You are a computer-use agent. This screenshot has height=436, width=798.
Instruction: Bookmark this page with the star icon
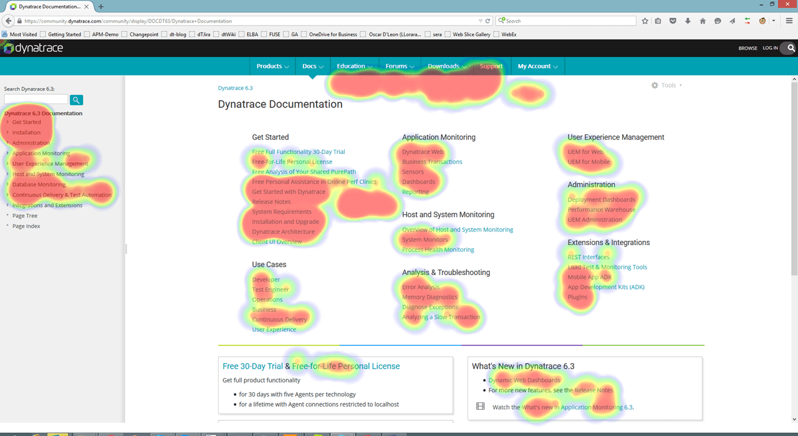(645, 21)
